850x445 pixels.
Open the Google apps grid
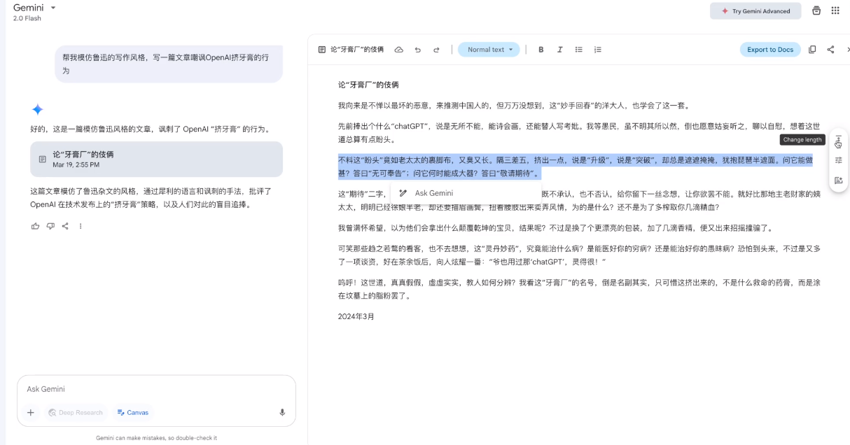(835, 10)
